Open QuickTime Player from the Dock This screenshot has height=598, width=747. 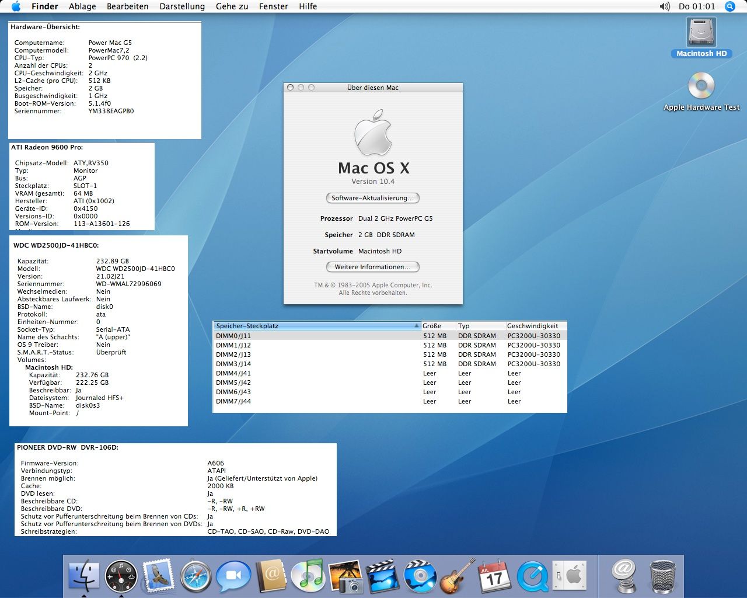pyautogui.click(x=532, y=576)
